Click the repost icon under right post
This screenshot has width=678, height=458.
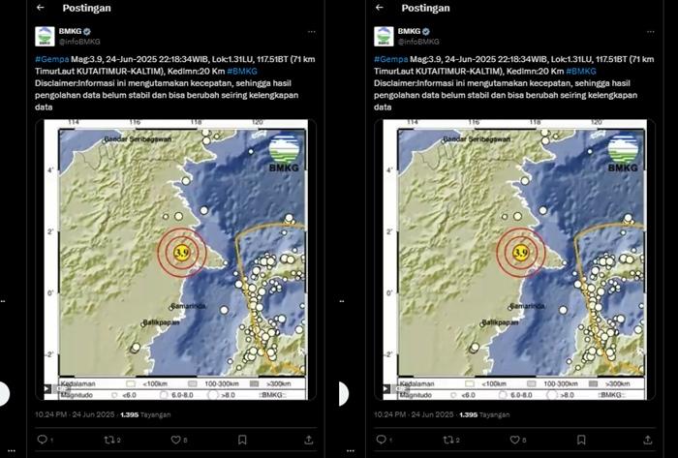447,440
